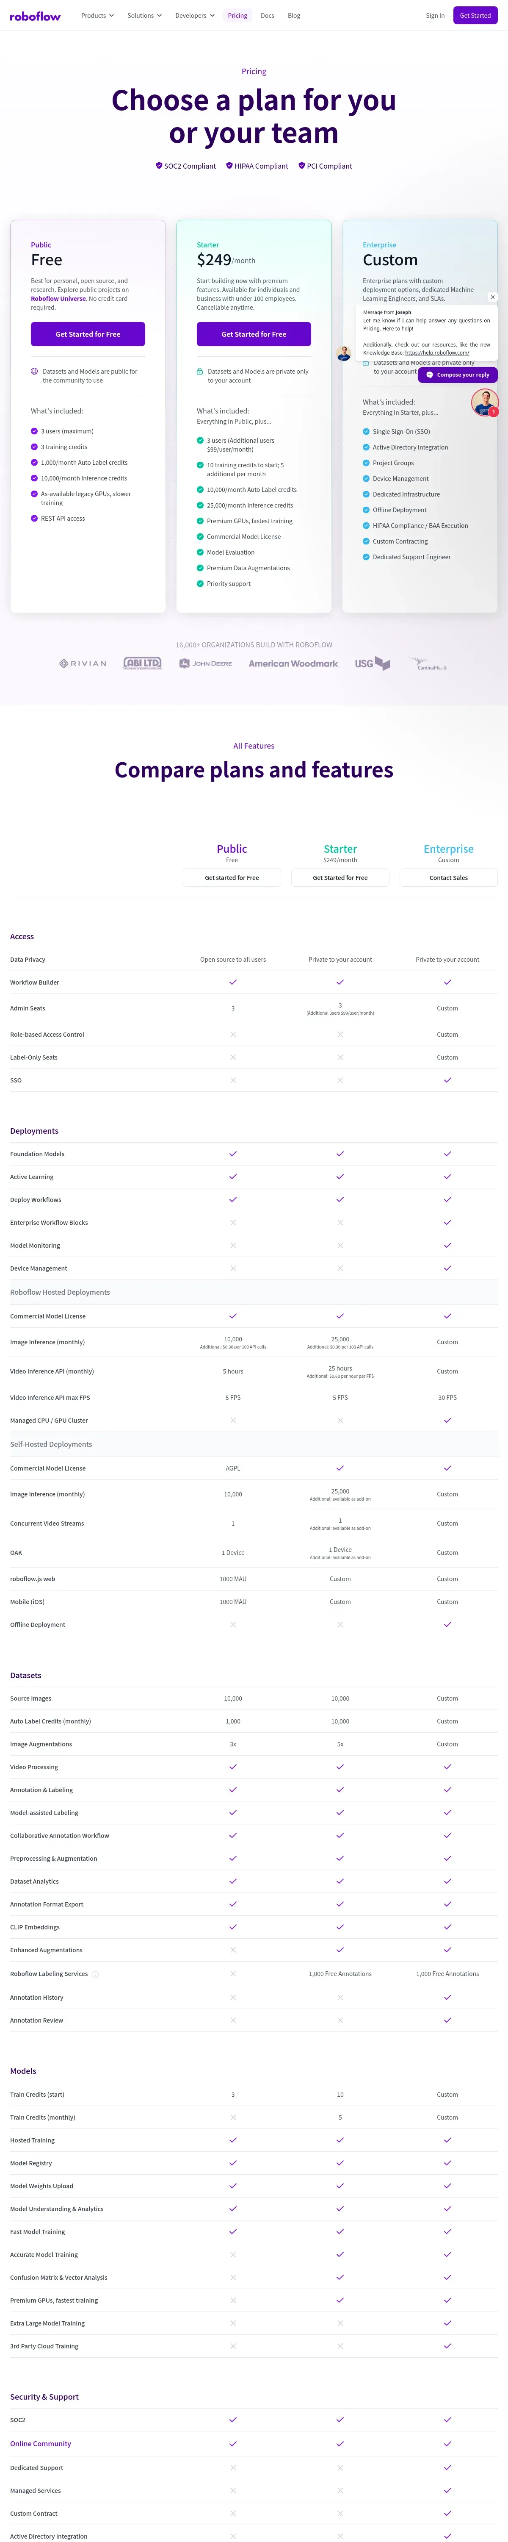The image size is (508, 2542).
Task: Click 'Train Credits (monthly)' row label
Action: pos(42,2117)
